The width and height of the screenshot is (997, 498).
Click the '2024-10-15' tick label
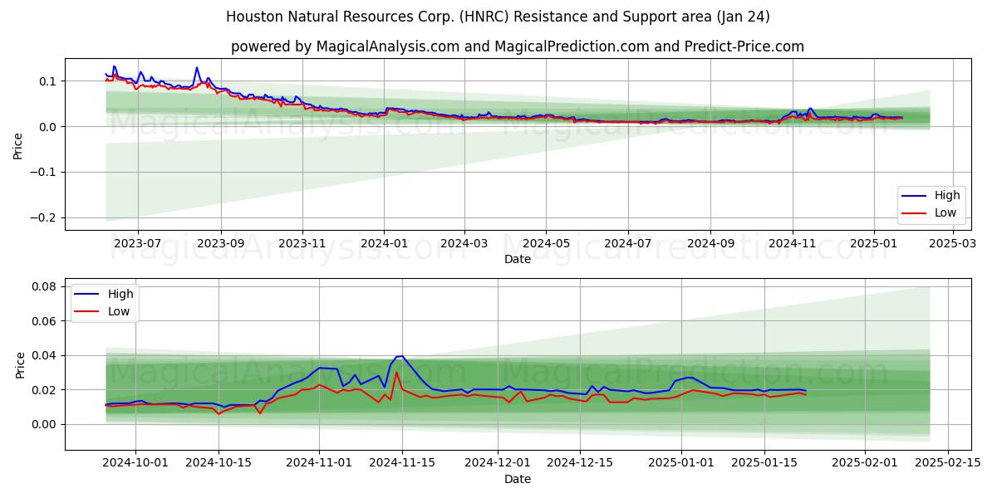(219, 464)
